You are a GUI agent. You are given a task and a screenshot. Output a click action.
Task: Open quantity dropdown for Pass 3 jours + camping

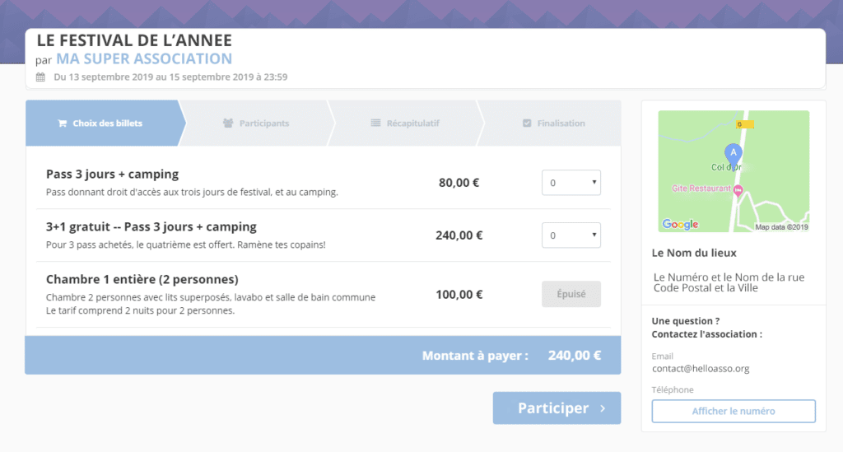[571, 183]
